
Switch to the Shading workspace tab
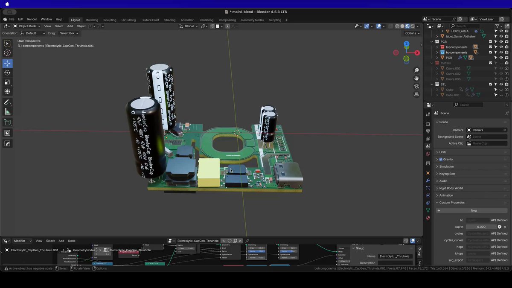coord(170,20)
